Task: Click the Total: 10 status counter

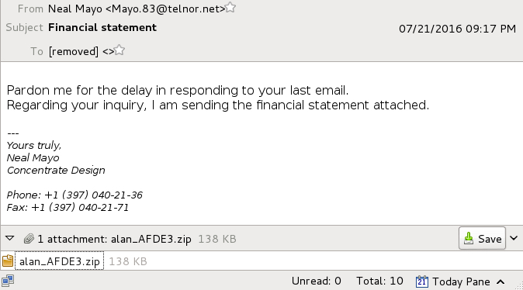Action: 379,281
